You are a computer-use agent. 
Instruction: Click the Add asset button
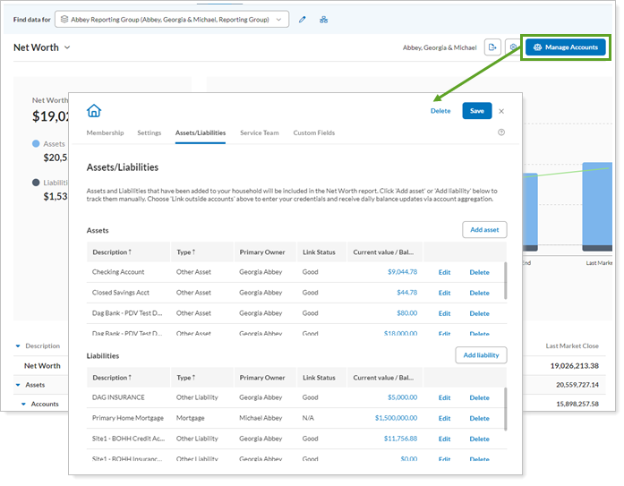coord(484,230)
